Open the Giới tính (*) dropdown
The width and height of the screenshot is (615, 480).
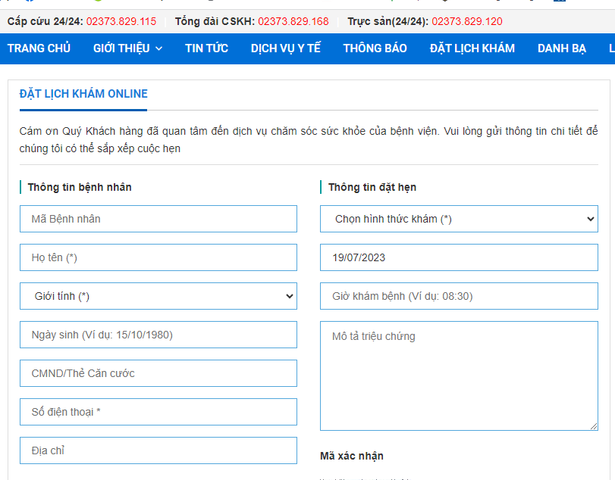click(x=158, y=296)
